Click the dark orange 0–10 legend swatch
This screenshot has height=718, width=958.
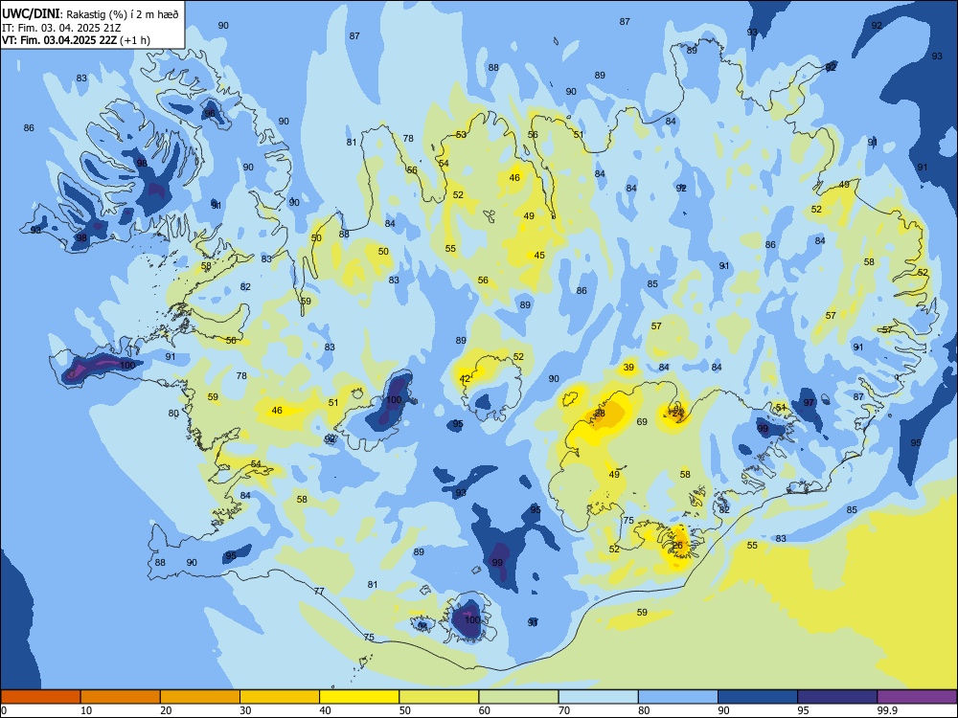point(40,697)
